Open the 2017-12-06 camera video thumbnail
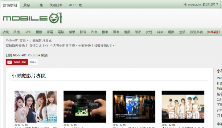This screenshot has width=222, height=128. tap(85, 107)
